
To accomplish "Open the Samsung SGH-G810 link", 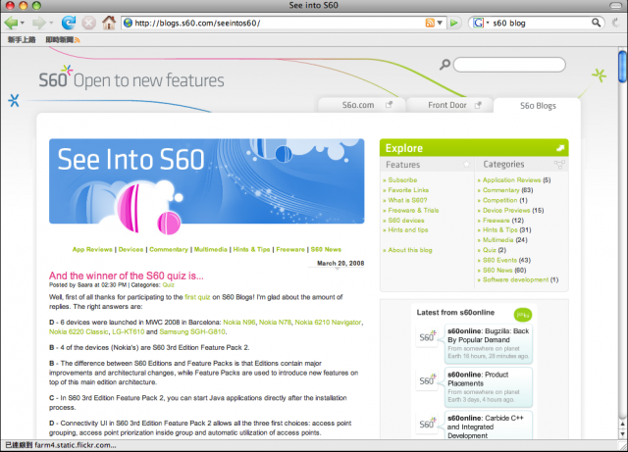I will pos(192,332).
